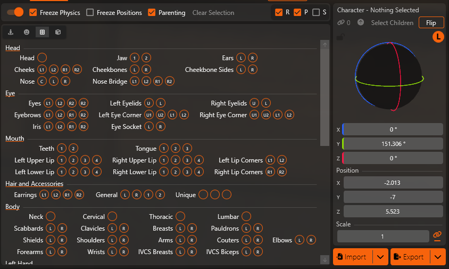Enable Freeze Positions checkbox

(90, 12)
